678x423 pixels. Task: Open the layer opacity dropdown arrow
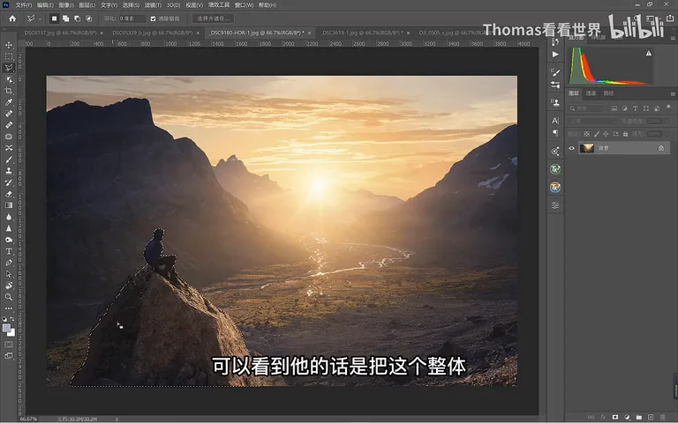(x=668, y=122)
